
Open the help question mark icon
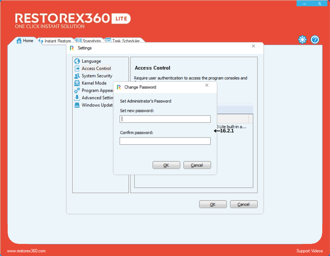(x=315, y=39)
